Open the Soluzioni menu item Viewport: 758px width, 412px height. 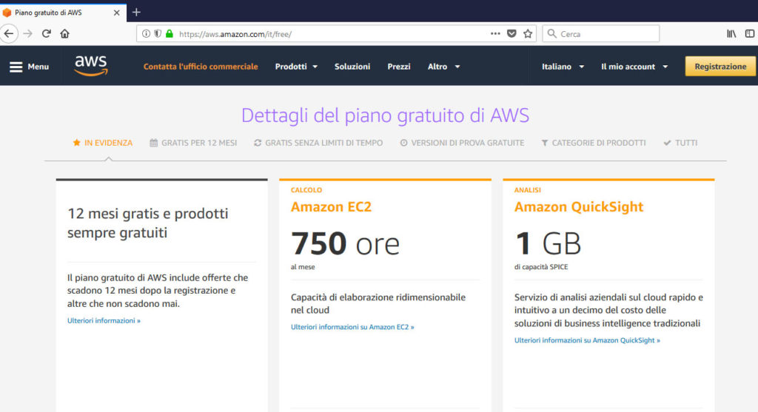[352, 67]
